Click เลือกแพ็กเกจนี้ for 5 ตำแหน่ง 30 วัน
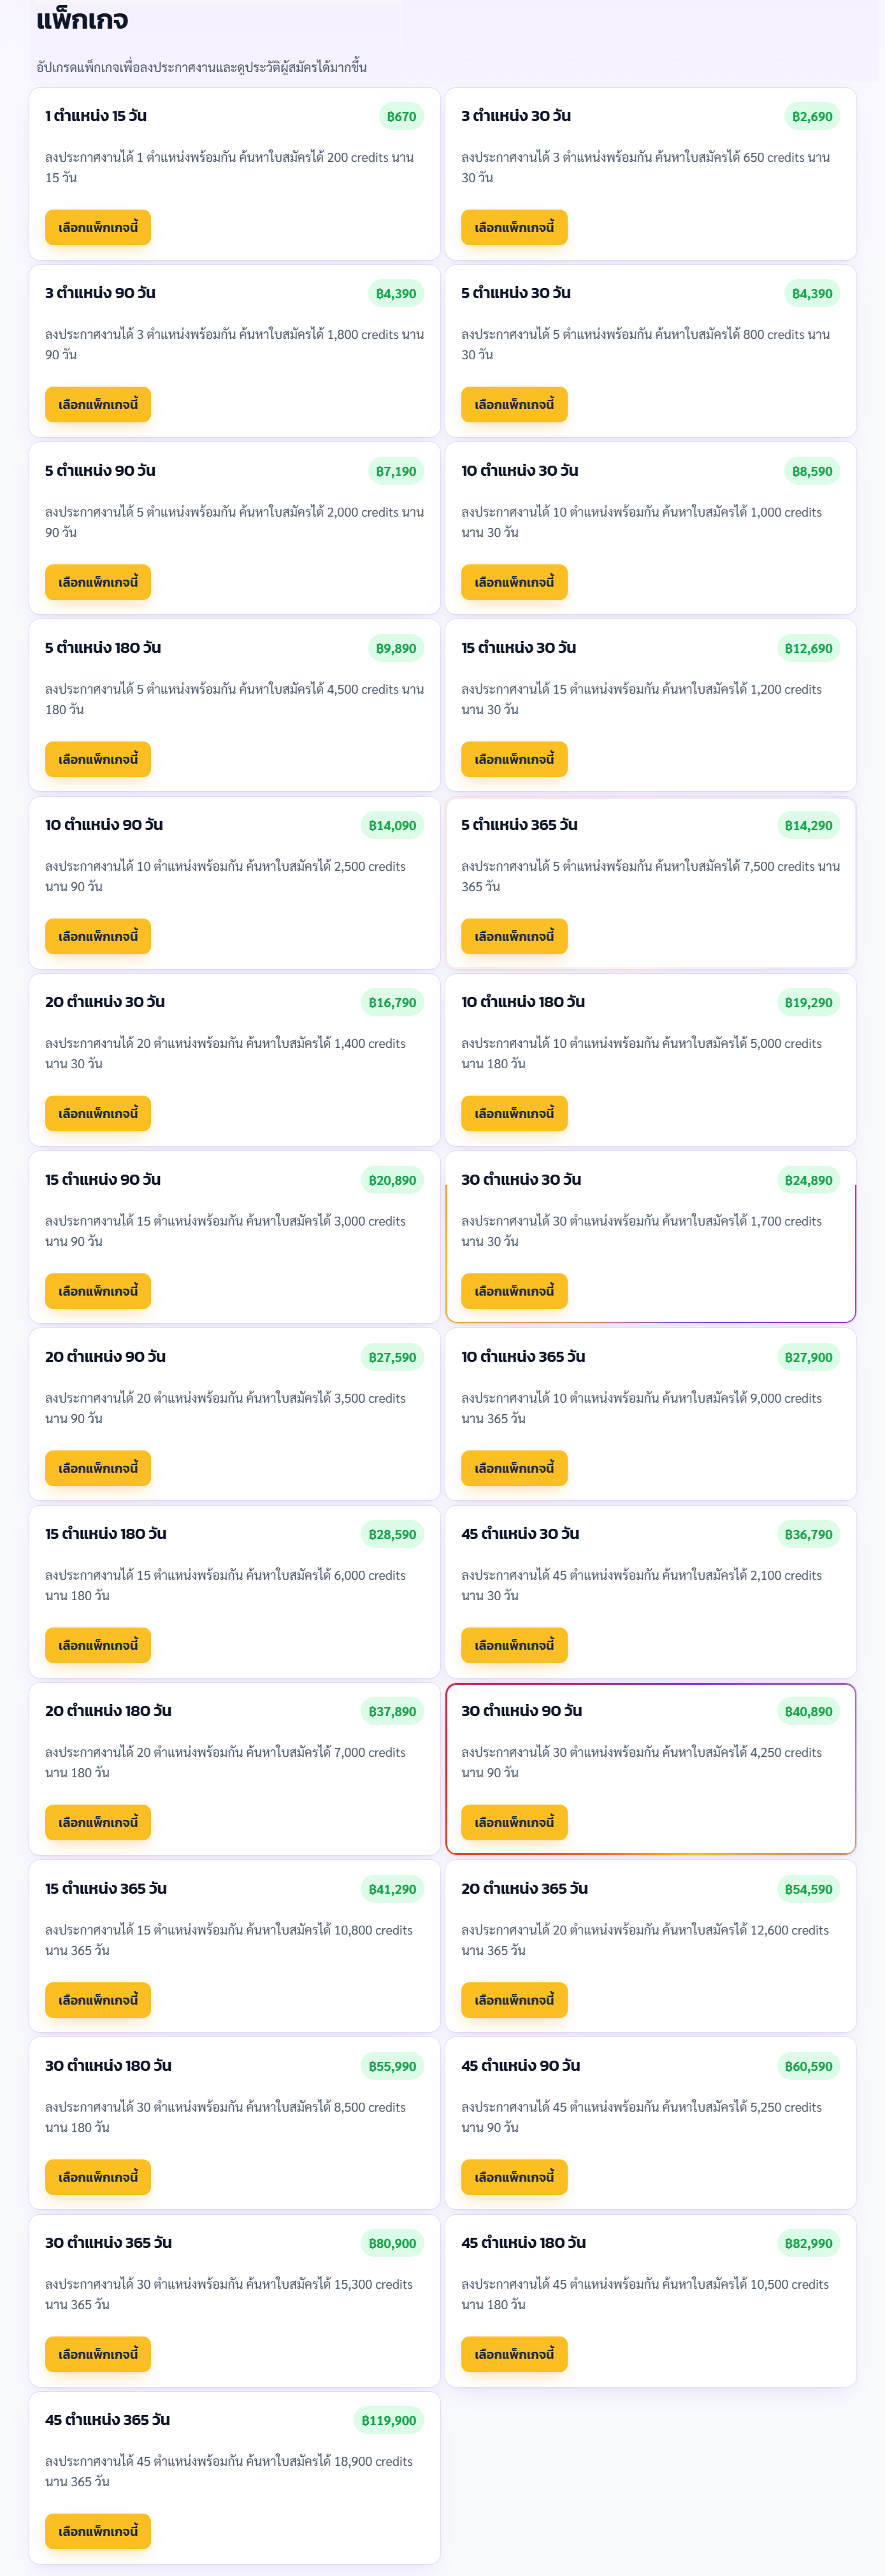 pyautogui.click(x=514, y=404)
